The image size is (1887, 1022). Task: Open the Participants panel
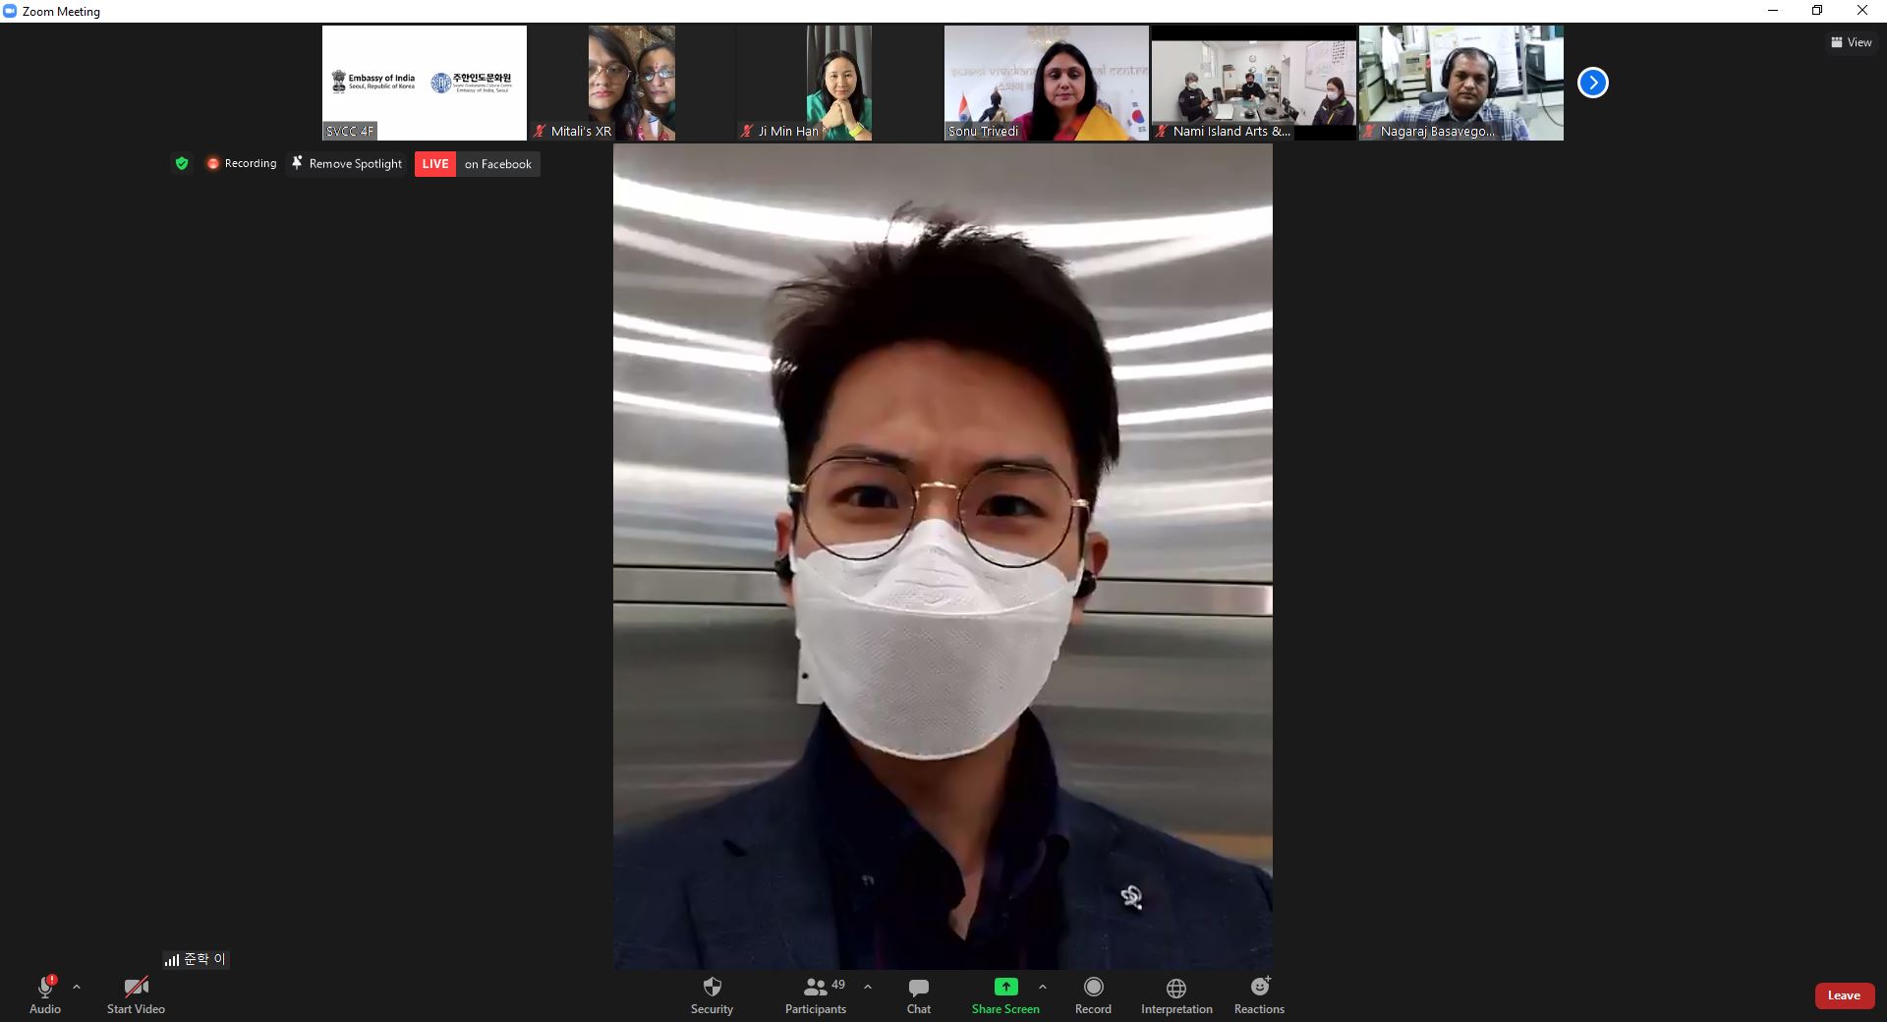coord(816,994)
